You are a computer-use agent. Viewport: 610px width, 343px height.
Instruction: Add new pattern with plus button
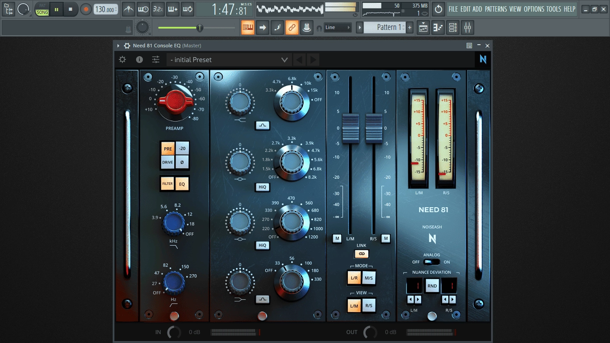409,27
